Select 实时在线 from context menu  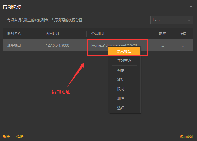click(x=124, y=61)
